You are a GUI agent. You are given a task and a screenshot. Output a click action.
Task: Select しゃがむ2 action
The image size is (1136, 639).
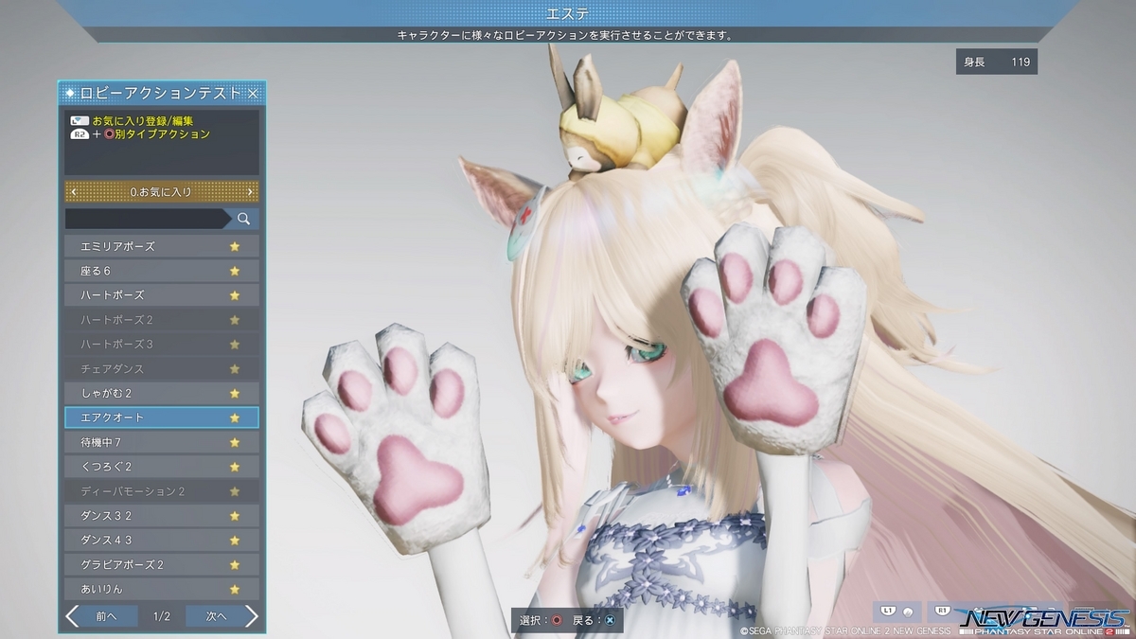point(162,393)
